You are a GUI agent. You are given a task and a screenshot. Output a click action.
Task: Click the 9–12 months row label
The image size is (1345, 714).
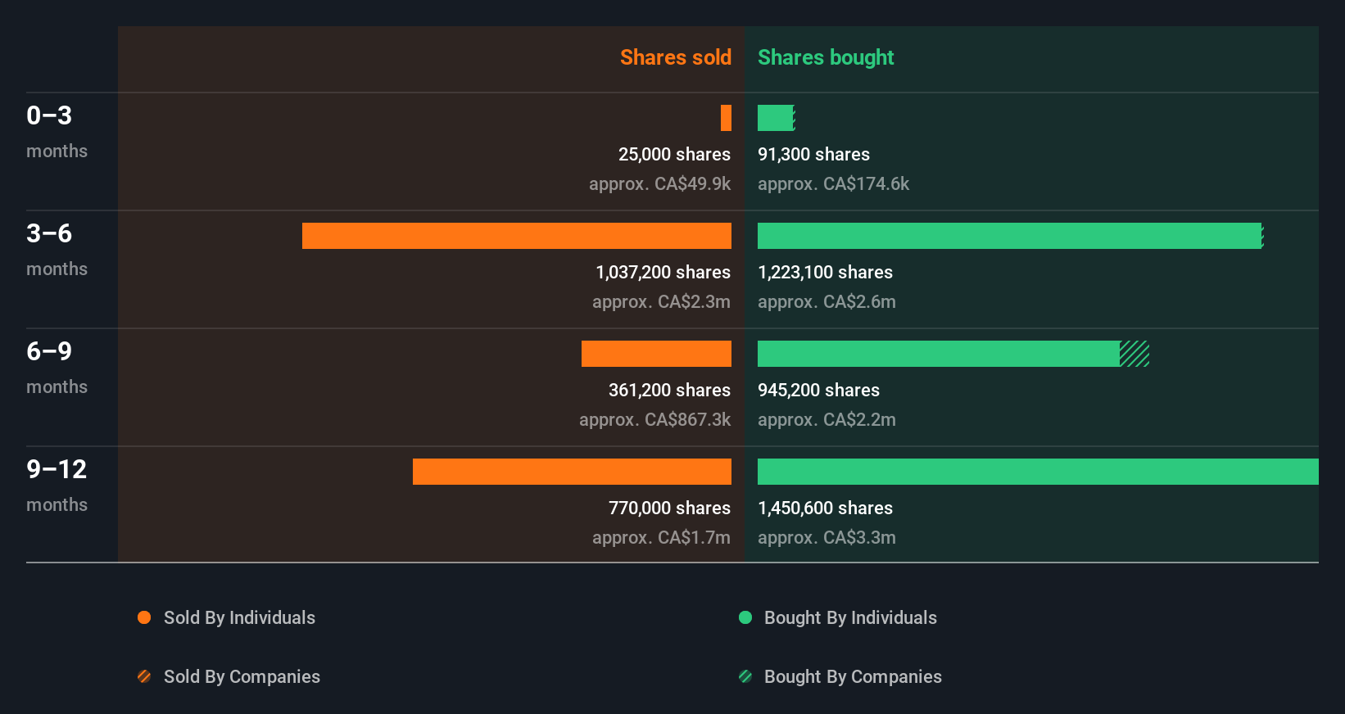tap(57, 486)
